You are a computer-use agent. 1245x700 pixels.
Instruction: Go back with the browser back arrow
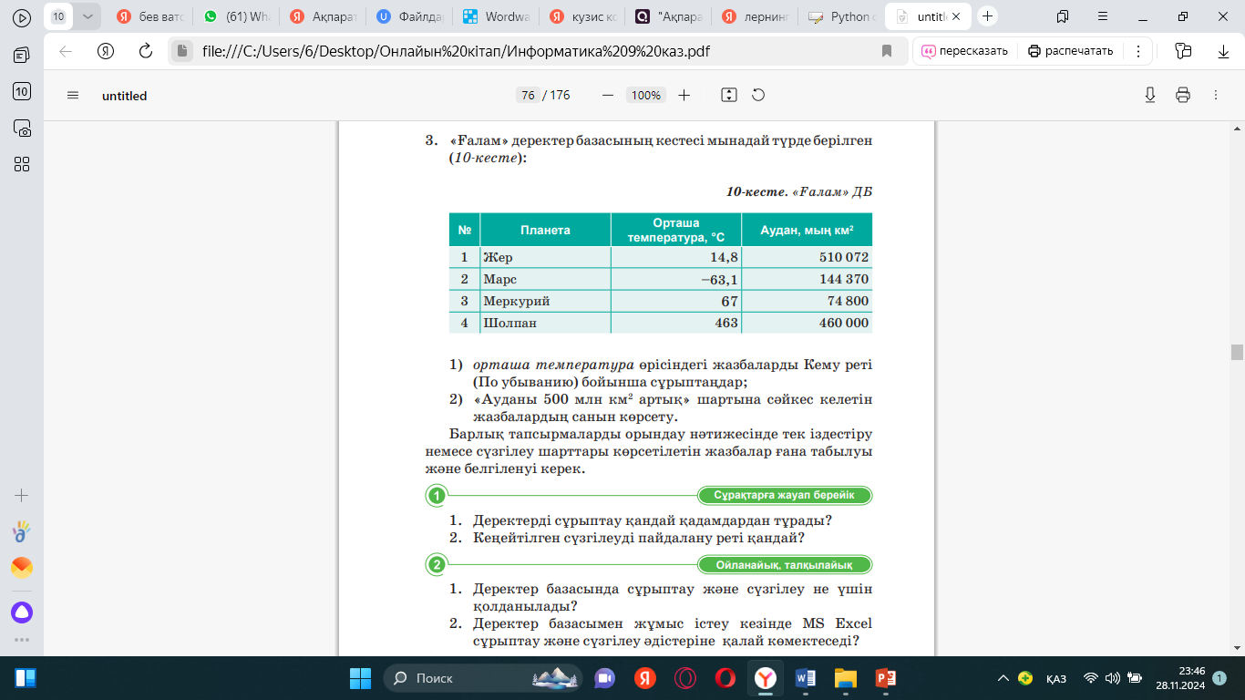(66, 51)
